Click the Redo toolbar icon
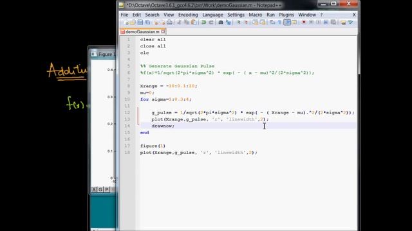The image size is (412, 231). click(x=211, y=22)
